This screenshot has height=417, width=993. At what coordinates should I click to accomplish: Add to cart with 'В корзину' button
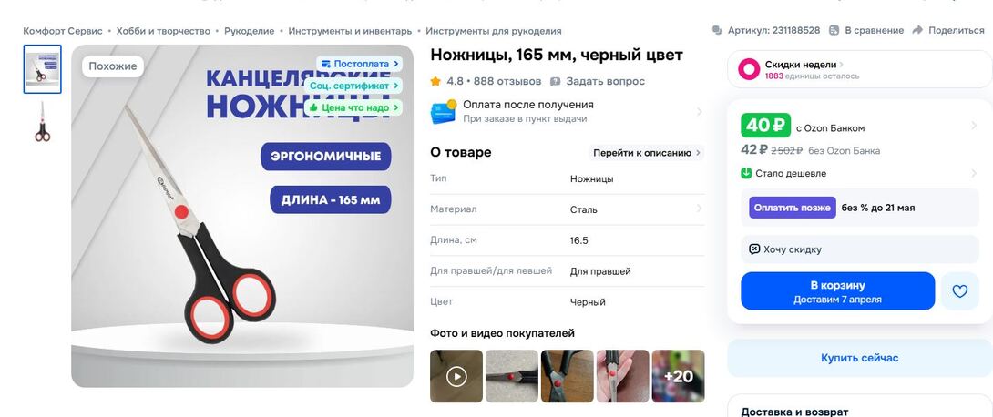point(838,291)
